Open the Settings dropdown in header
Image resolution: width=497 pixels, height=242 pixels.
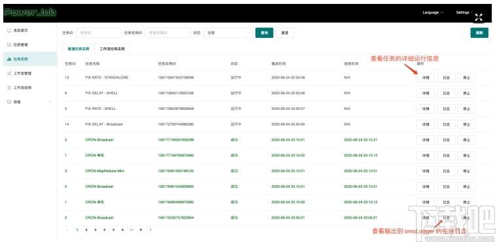point(464,12)
